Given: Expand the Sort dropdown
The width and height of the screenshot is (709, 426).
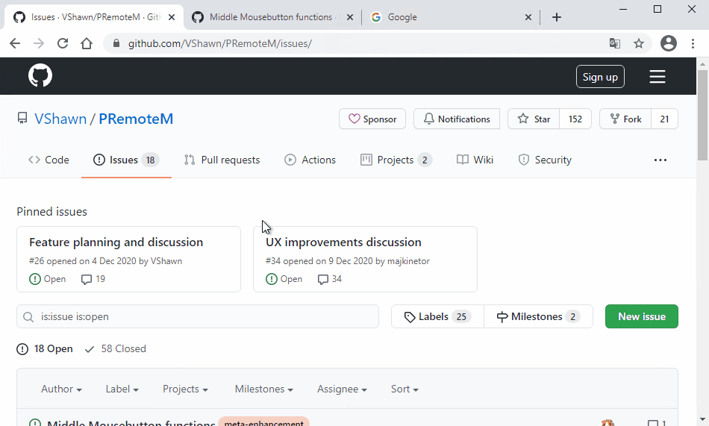Looking at the screenshot, I should 405,389.
